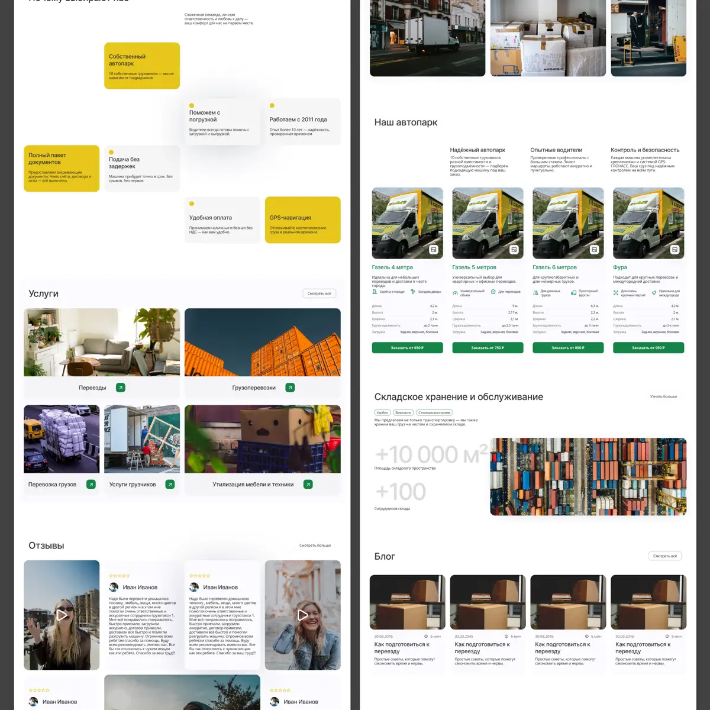
Task: Play the review video of laughing woman in denim
Action: point(303,615)
